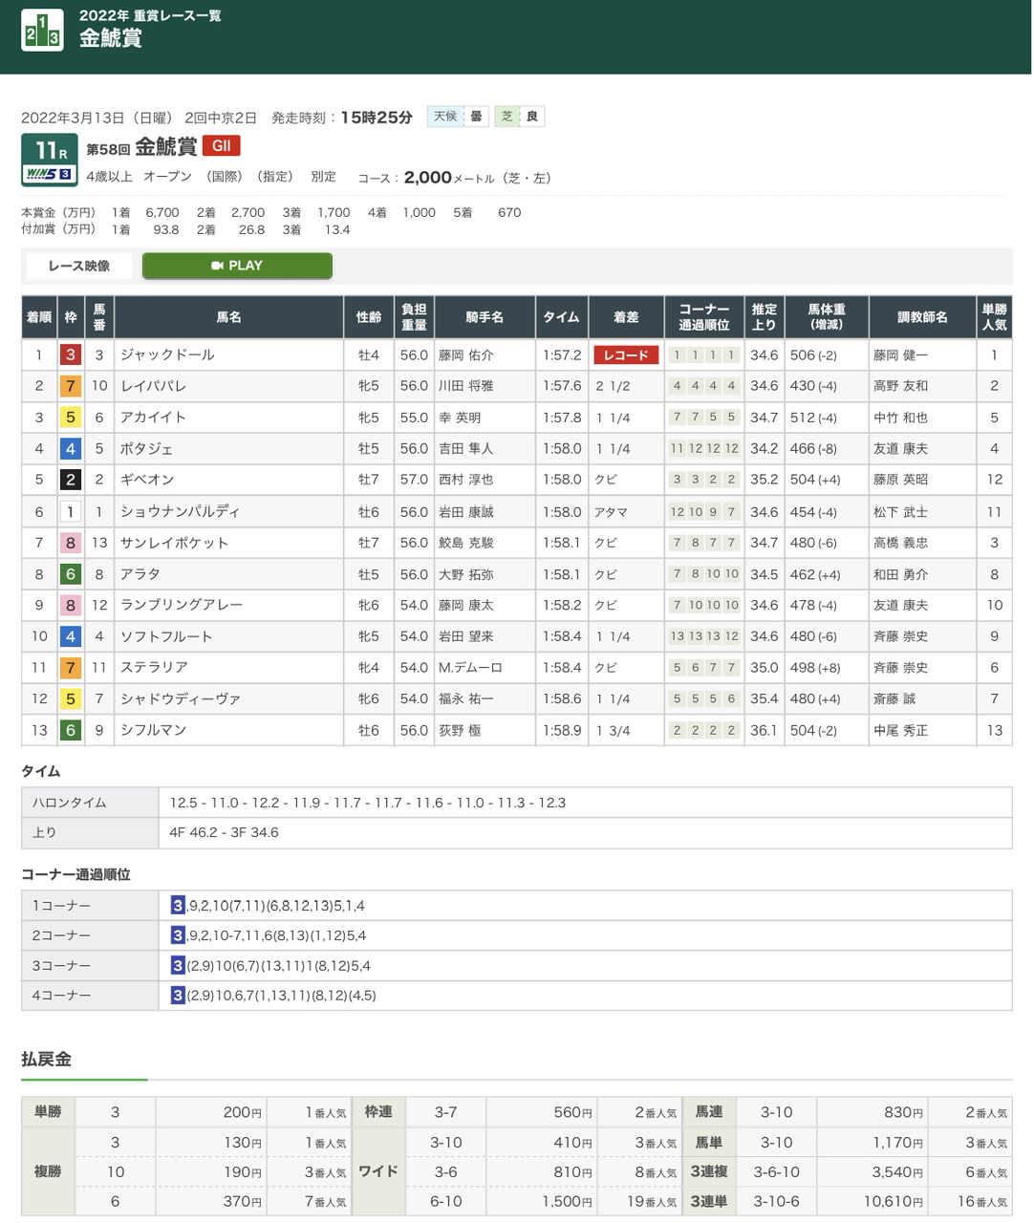Open horse サンレイポケット

pyautogui.click(x=174, y=543)
